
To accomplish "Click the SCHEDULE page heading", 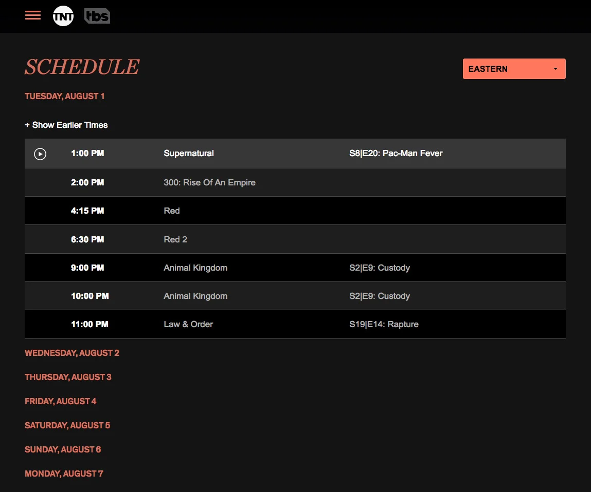I will pos(82,67).
